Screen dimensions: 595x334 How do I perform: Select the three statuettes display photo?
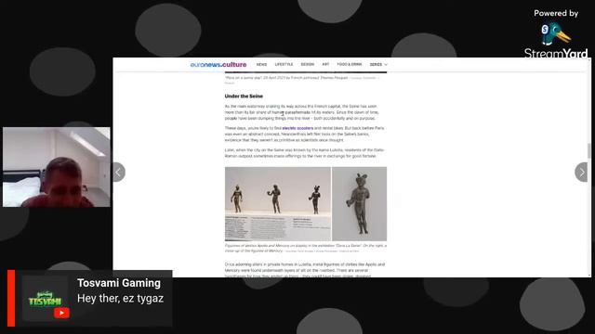pyautogui.click(x=278, y=204)
